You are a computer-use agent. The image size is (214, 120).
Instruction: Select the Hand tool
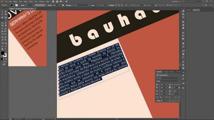[2, 49]
